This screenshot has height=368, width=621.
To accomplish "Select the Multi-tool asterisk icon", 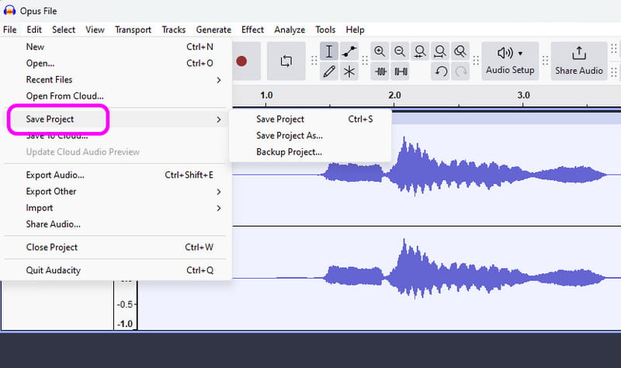I will 349,71.
